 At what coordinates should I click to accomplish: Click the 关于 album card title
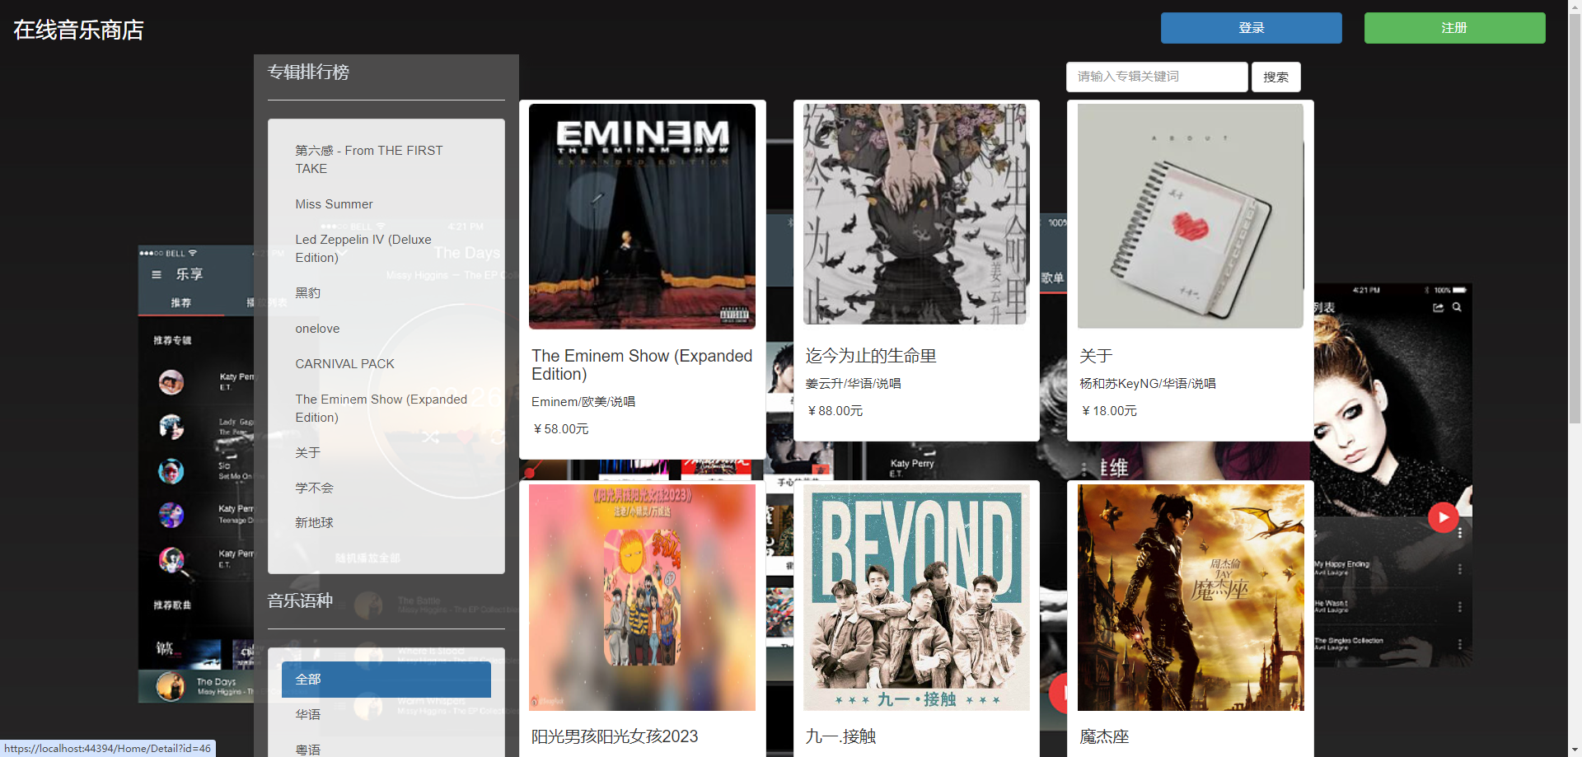point(1096,356)
